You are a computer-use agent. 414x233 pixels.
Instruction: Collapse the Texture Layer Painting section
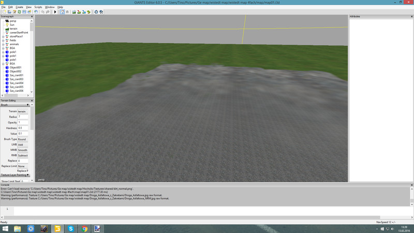point(27,175)
